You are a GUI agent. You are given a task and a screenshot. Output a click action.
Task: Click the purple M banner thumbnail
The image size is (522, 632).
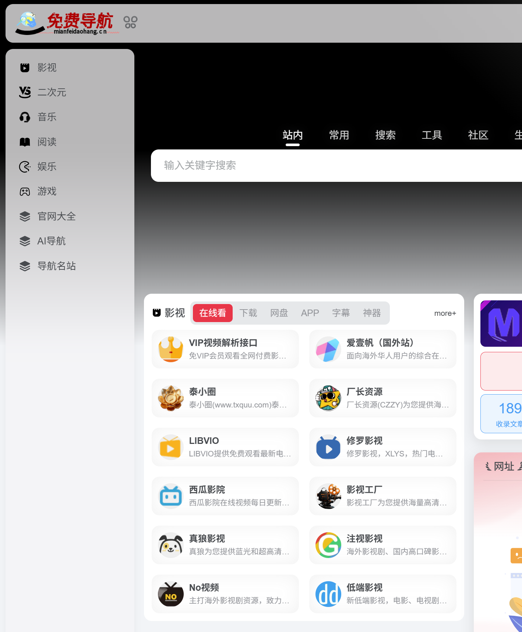click(501, 324)
